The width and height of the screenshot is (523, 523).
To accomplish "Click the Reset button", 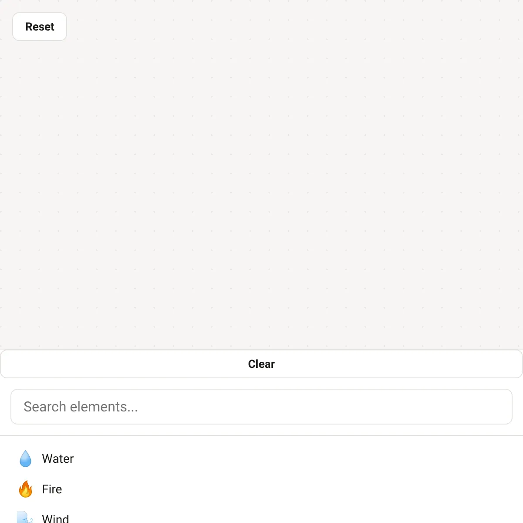I will point(40,27).
